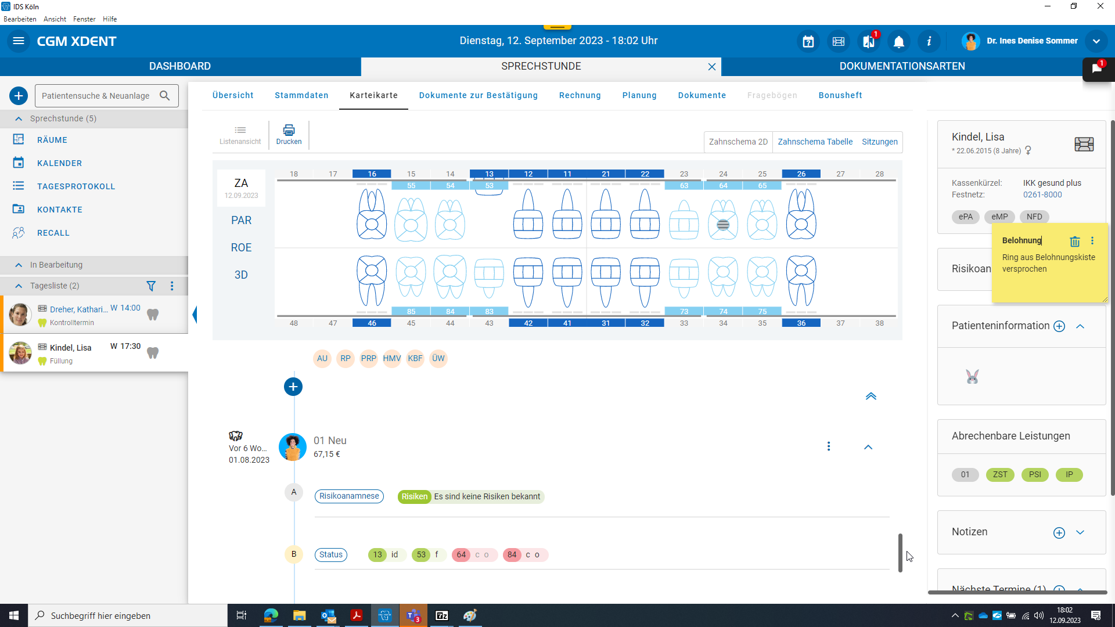Click the Listenansicht icon
The image size is (1115, 627).
pyautogui.click(x=240, y=135)
